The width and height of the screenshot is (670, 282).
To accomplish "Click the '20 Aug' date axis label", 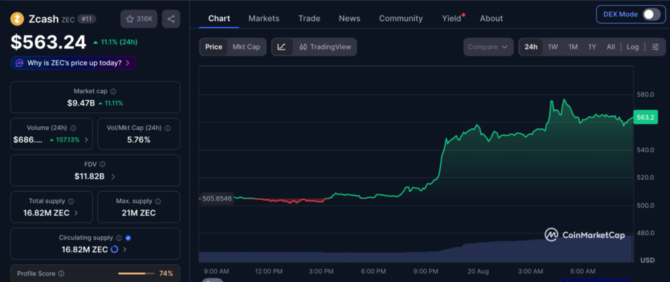I will [x=478, y=272].
